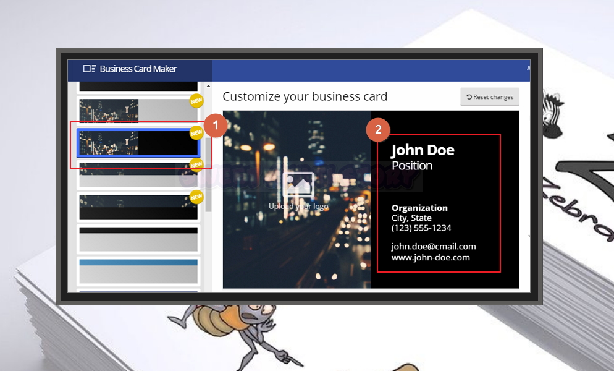
Task: Edit the (123) 555-1234 phone number
Action: click(x=421, y=228)
